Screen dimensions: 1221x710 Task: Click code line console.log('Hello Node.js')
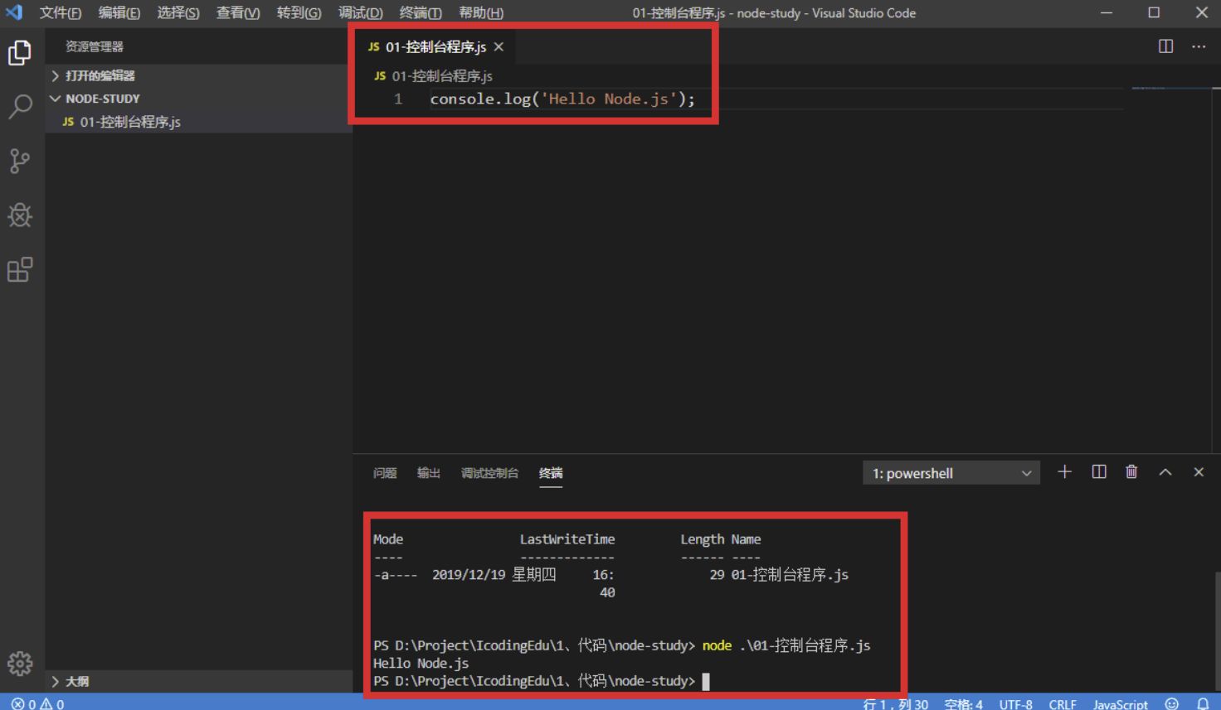pyautogui.click(x=562, y=99)
